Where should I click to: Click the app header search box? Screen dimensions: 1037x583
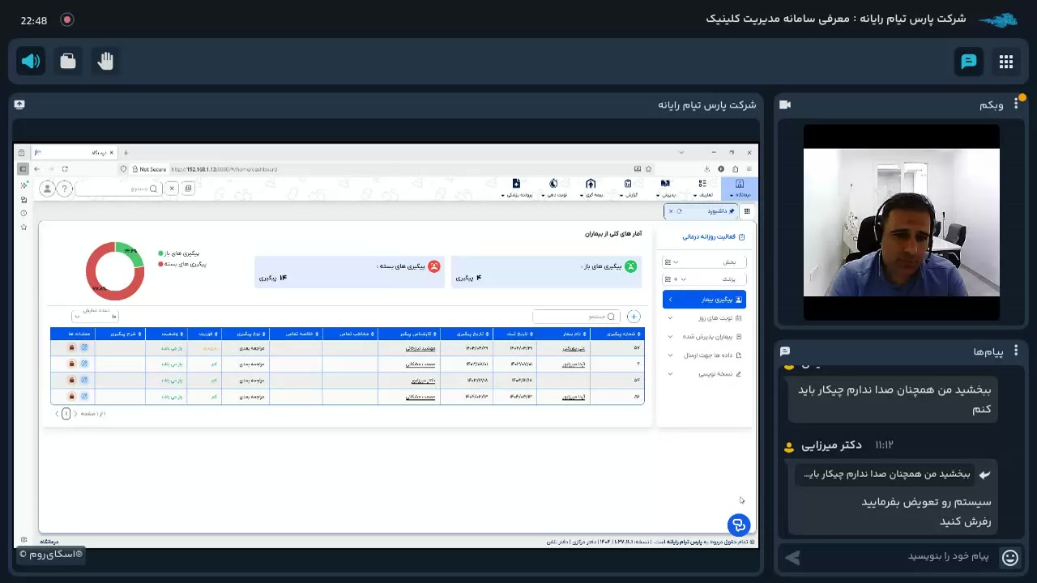[118, 189]
